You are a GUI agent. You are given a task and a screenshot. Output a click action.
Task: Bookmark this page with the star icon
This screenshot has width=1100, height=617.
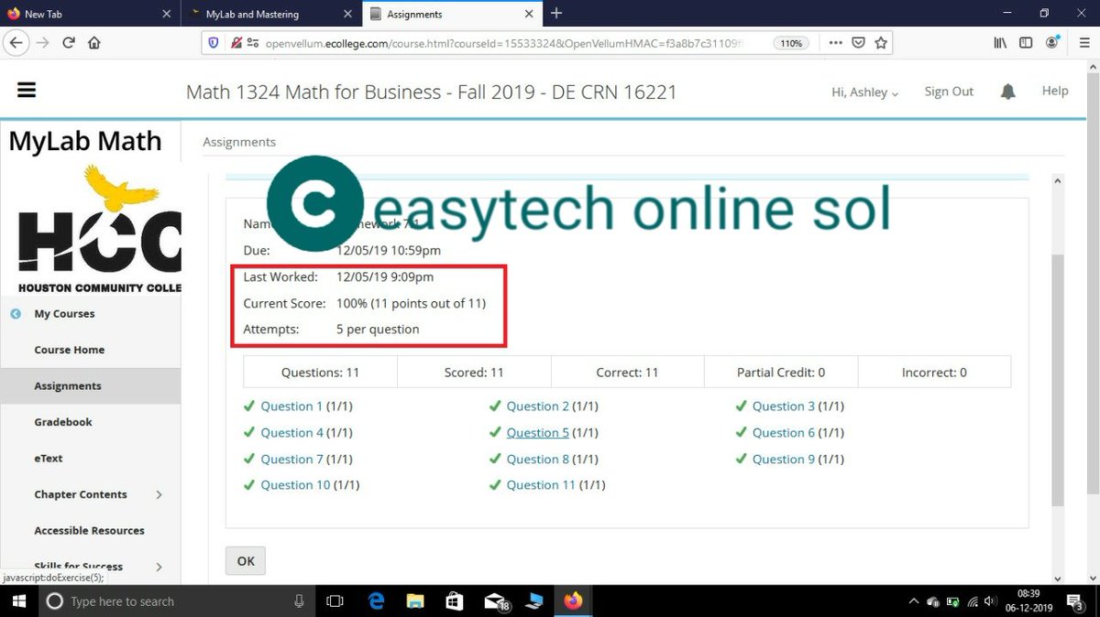pos(881,42)
